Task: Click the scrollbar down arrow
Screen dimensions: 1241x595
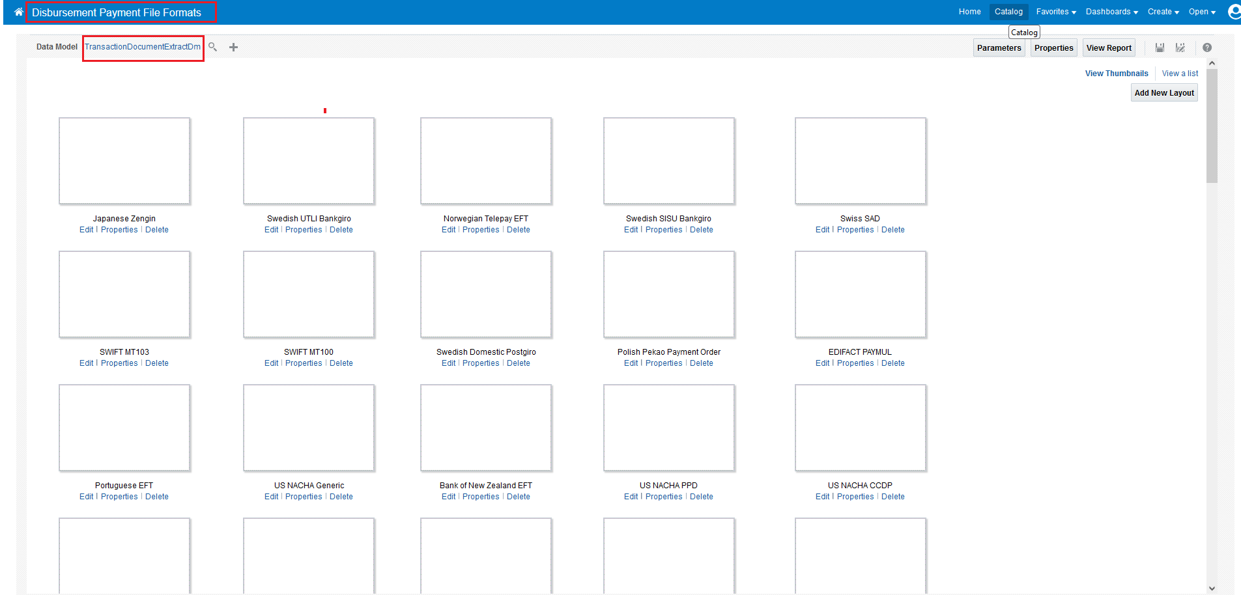Action: click(1212, 588)
